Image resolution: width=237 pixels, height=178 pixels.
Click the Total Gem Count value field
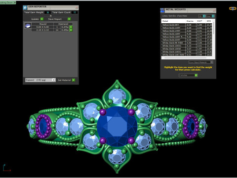(75, 12)
